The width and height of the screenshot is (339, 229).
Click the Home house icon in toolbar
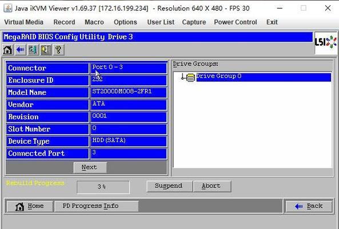pyautogui.click(x=8, y=50)
